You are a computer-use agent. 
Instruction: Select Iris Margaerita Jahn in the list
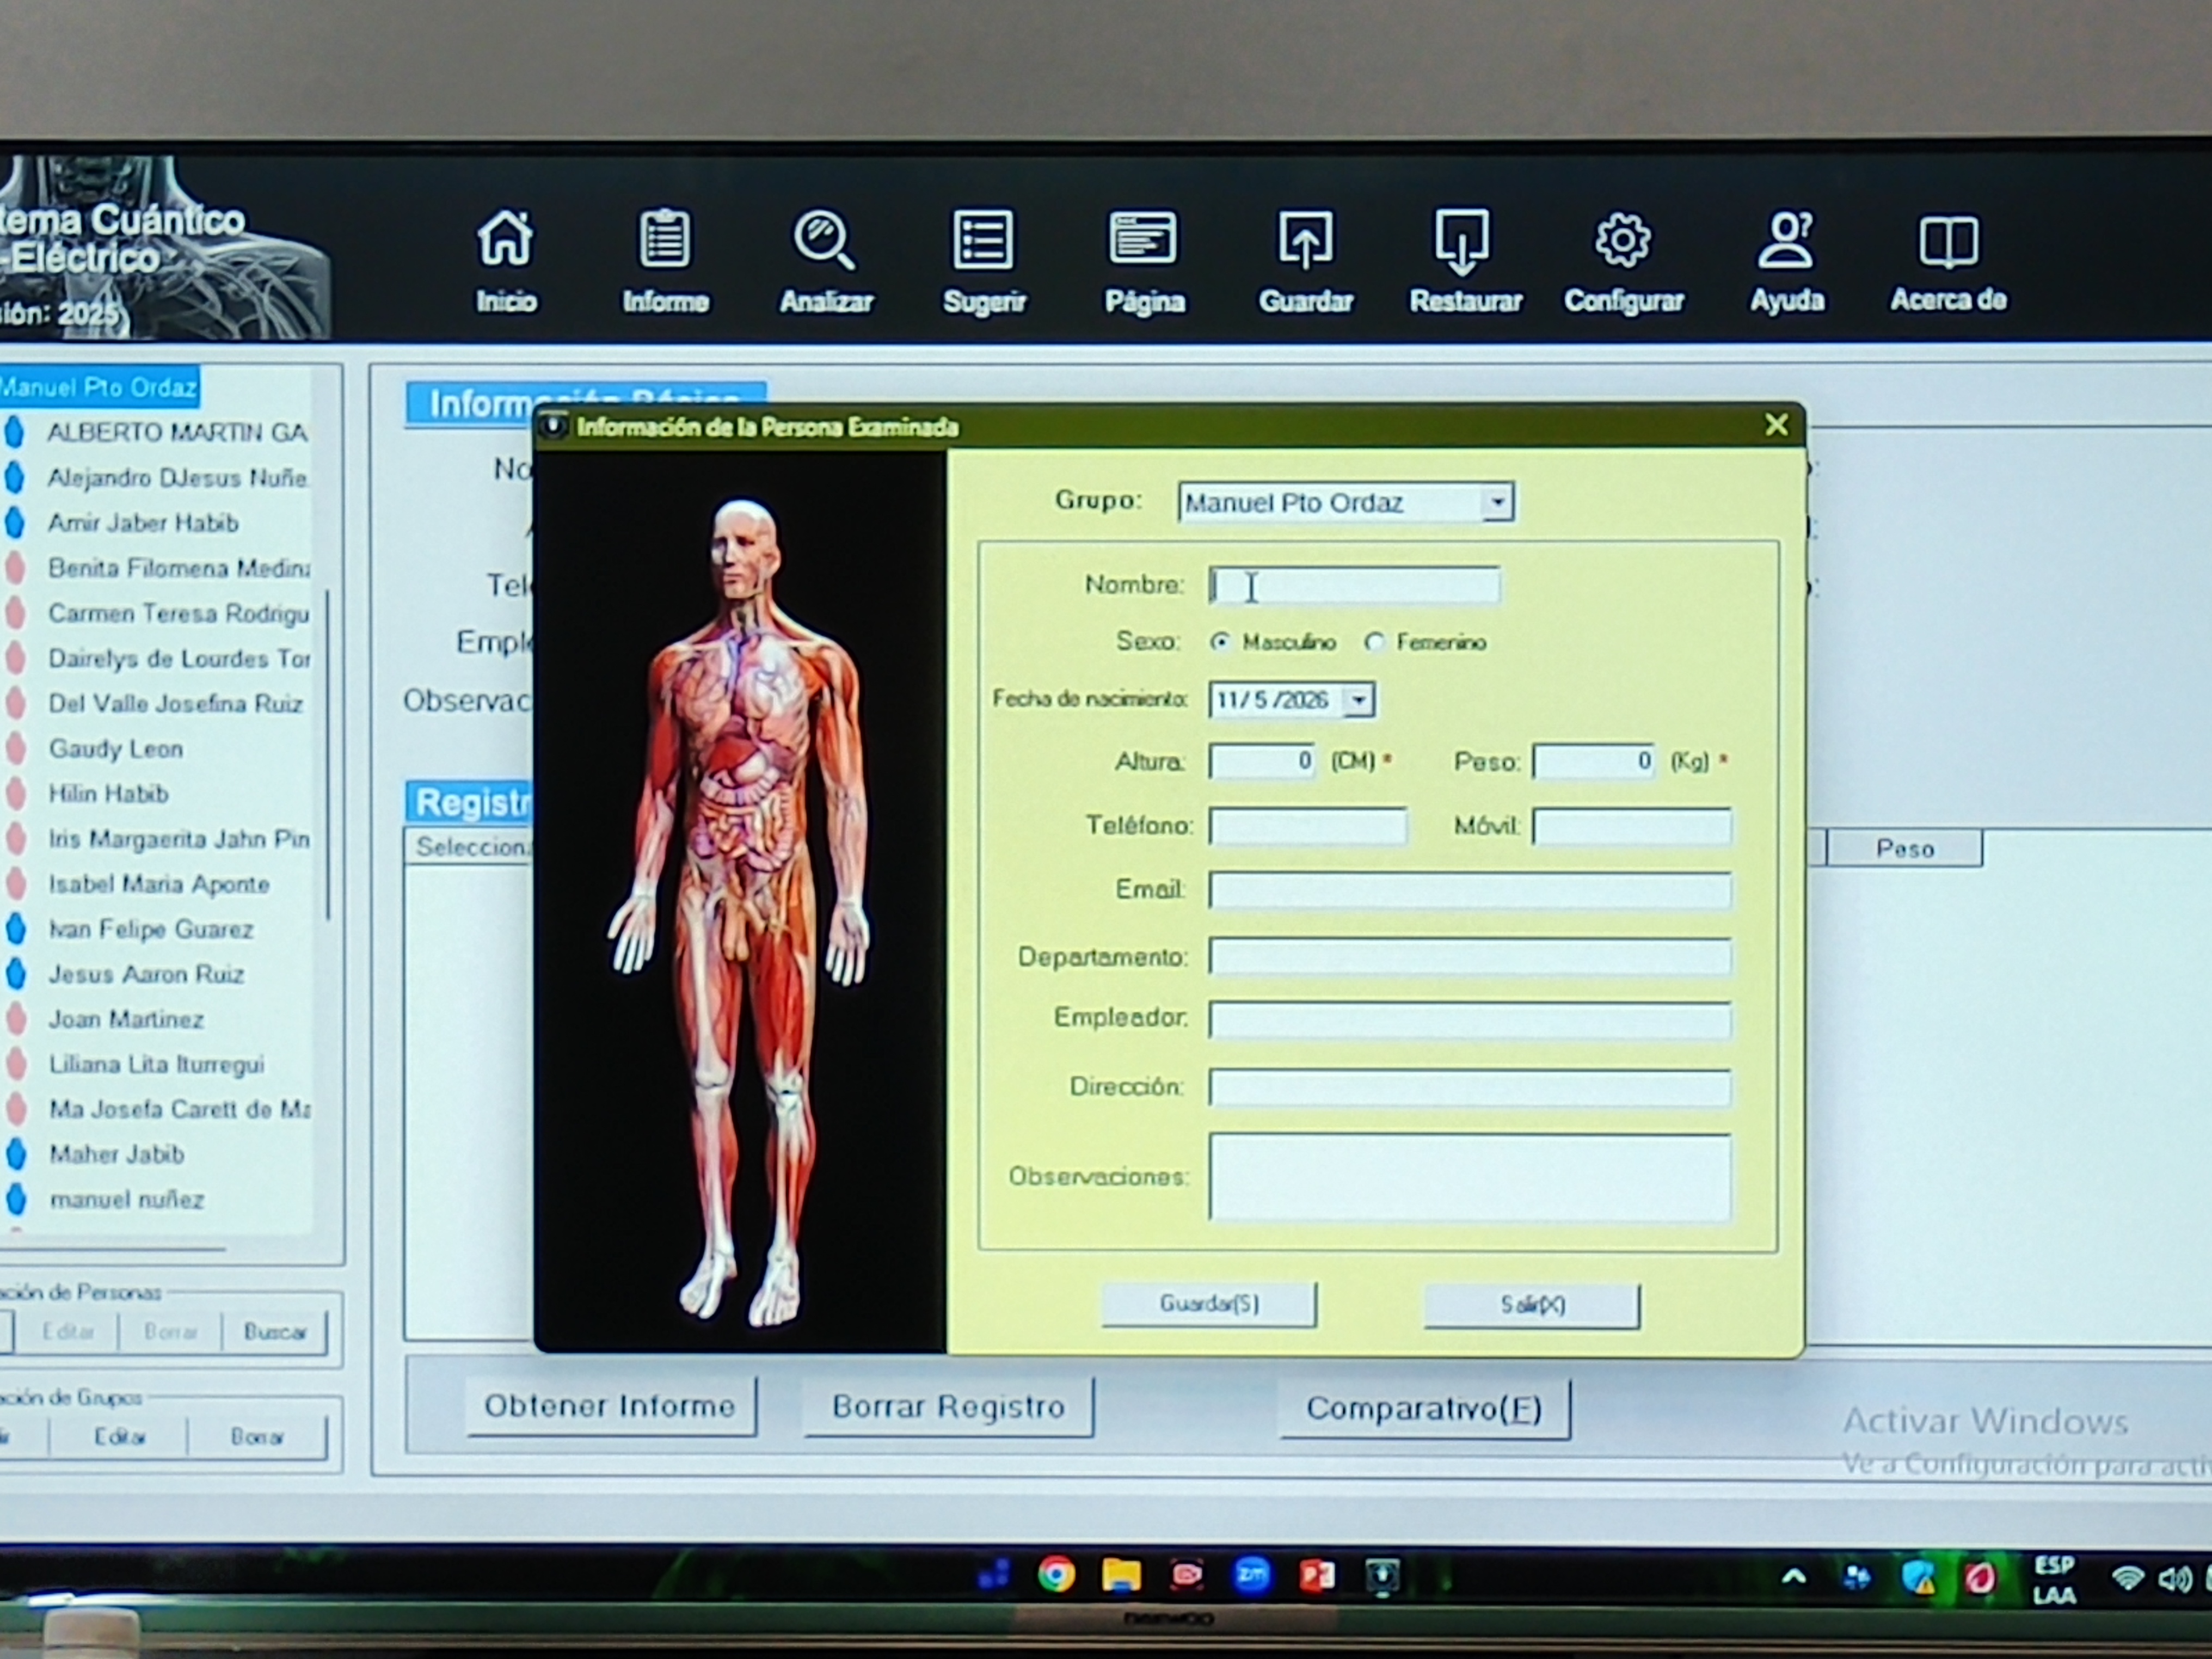(179, 839)
